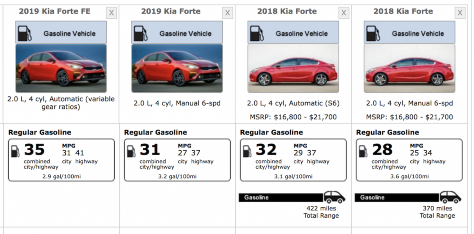Remove the 2018 Kia Forte automatic column
Viewport: 474px width, 234px height.
[x=343, y=13]
